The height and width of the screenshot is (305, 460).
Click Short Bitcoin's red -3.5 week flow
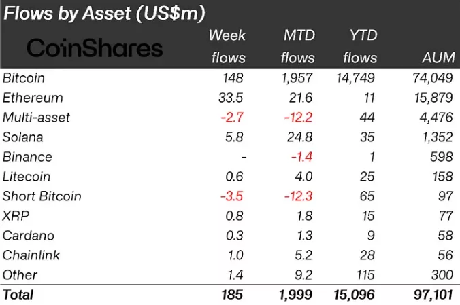(233, 196)
